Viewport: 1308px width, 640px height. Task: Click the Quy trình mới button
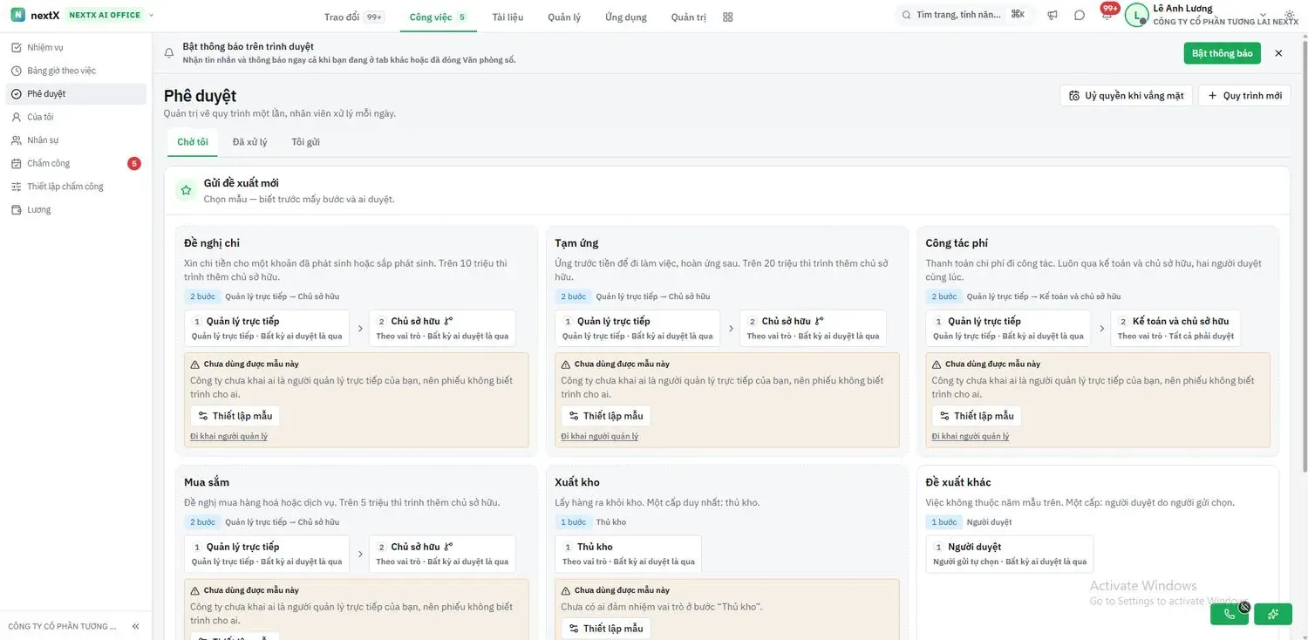pyautogui.click(x=1244, y=96)
